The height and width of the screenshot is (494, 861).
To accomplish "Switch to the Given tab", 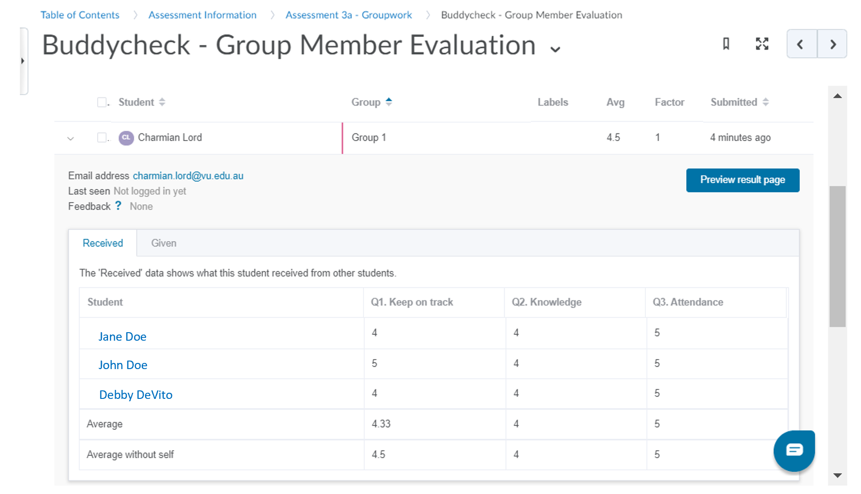I will click(x=164, y=243).
